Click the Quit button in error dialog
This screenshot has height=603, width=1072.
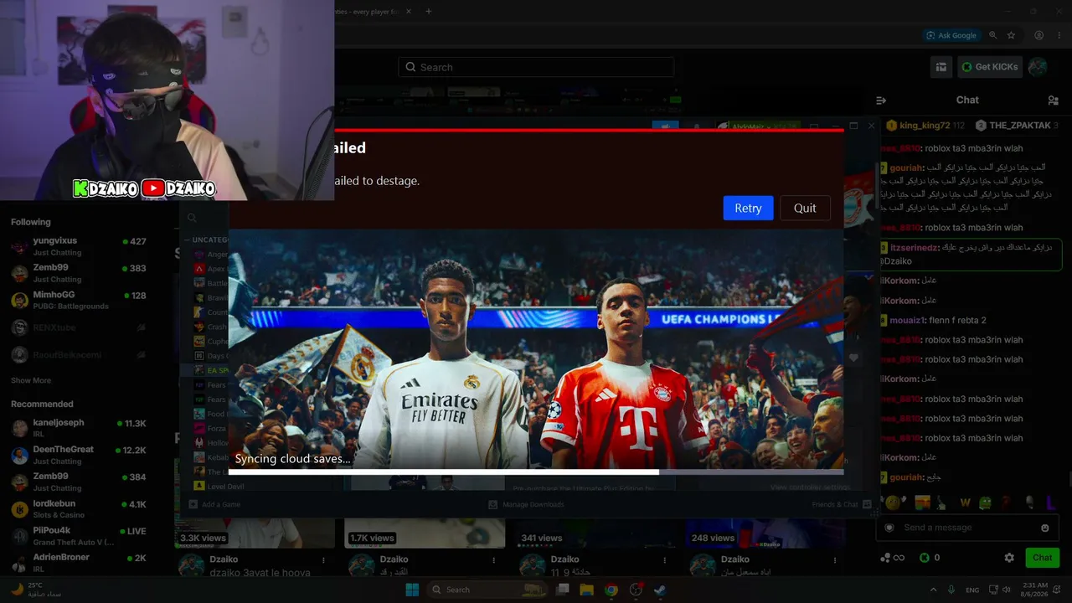[x=805, y=209]
